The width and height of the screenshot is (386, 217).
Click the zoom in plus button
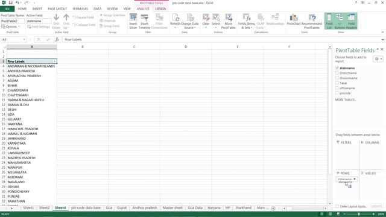pyautogui.click(x=373, y=214)
